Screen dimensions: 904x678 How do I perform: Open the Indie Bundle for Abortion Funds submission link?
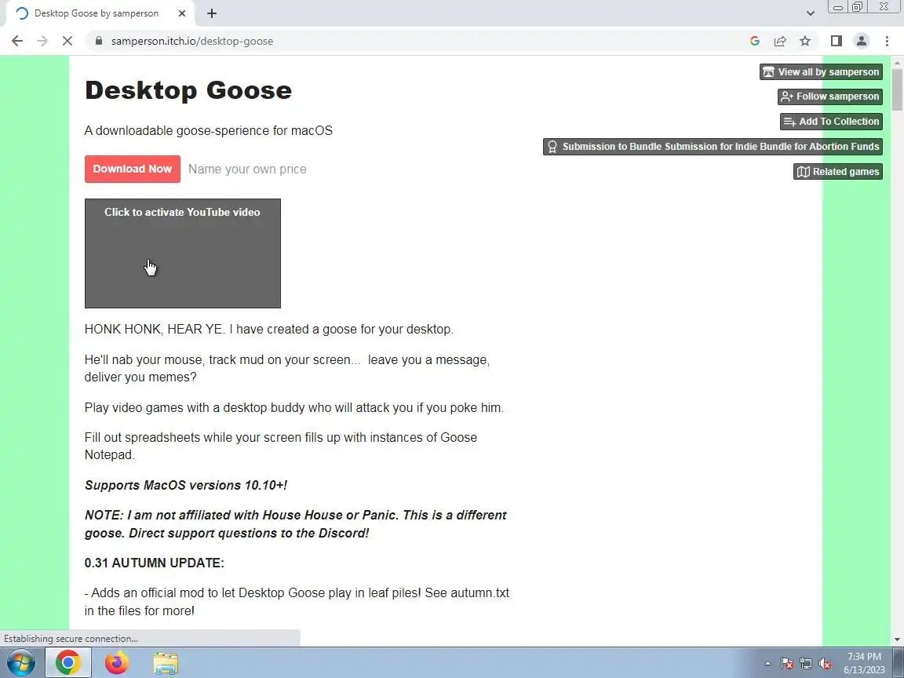713,147
